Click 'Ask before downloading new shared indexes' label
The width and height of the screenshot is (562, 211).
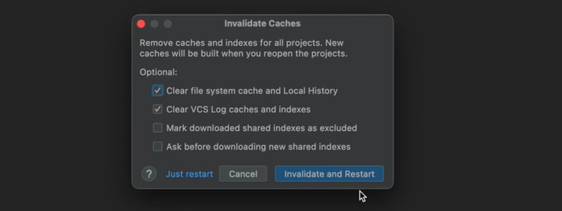click(258, 147)
